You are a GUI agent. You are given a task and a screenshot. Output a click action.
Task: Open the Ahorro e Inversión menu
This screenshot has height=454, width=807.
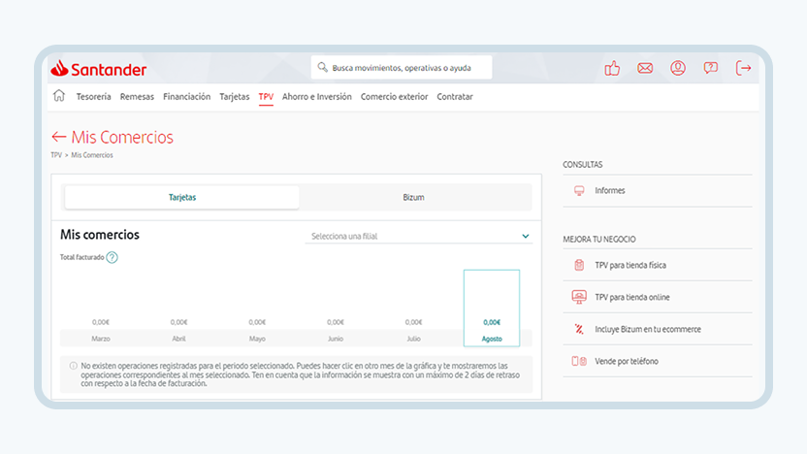(317, 97)
